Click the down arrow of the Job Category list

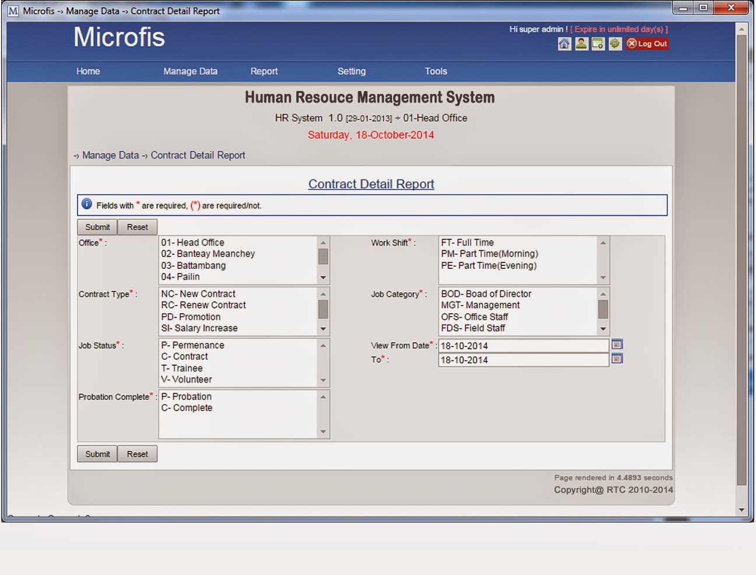pyautogui.click(x=603, y=328)
